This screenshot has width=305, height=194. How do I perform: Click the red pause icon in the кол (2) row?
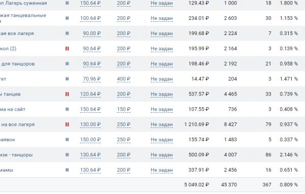point(67,49)
